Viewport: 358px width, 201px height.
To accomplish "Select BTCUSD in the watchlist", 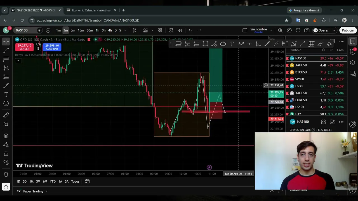I will (x=316, y=72).
